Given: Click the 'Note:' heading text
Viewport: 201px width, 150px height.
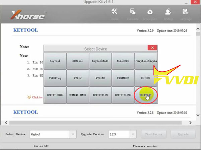Looking at the screenshot, I should tap(24, 47).
